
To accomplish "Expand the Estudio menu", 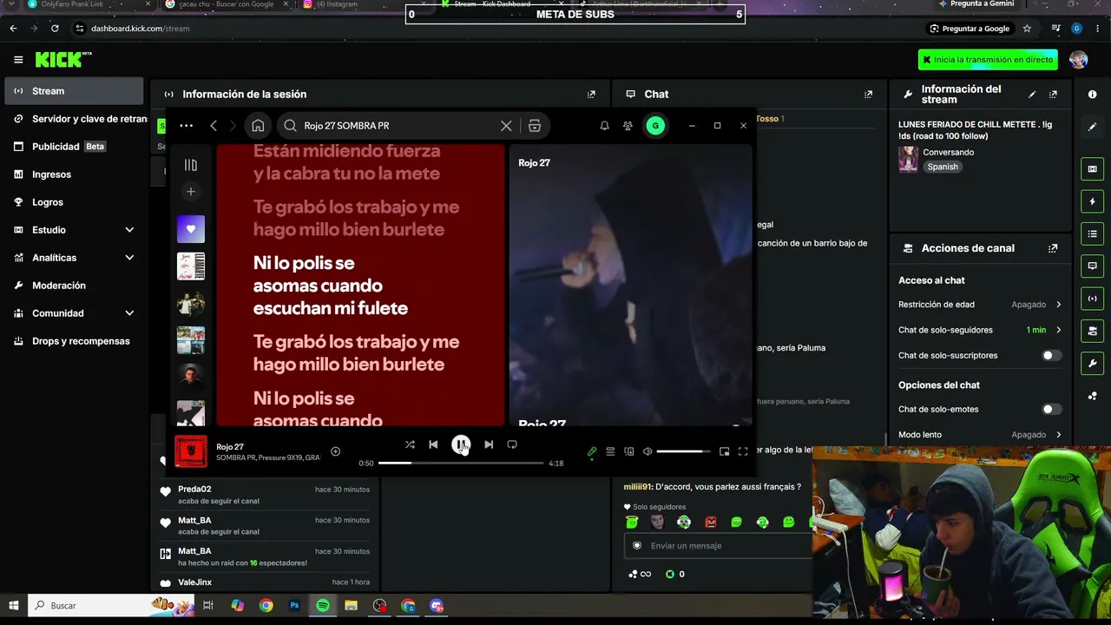I will click(74, 230).
